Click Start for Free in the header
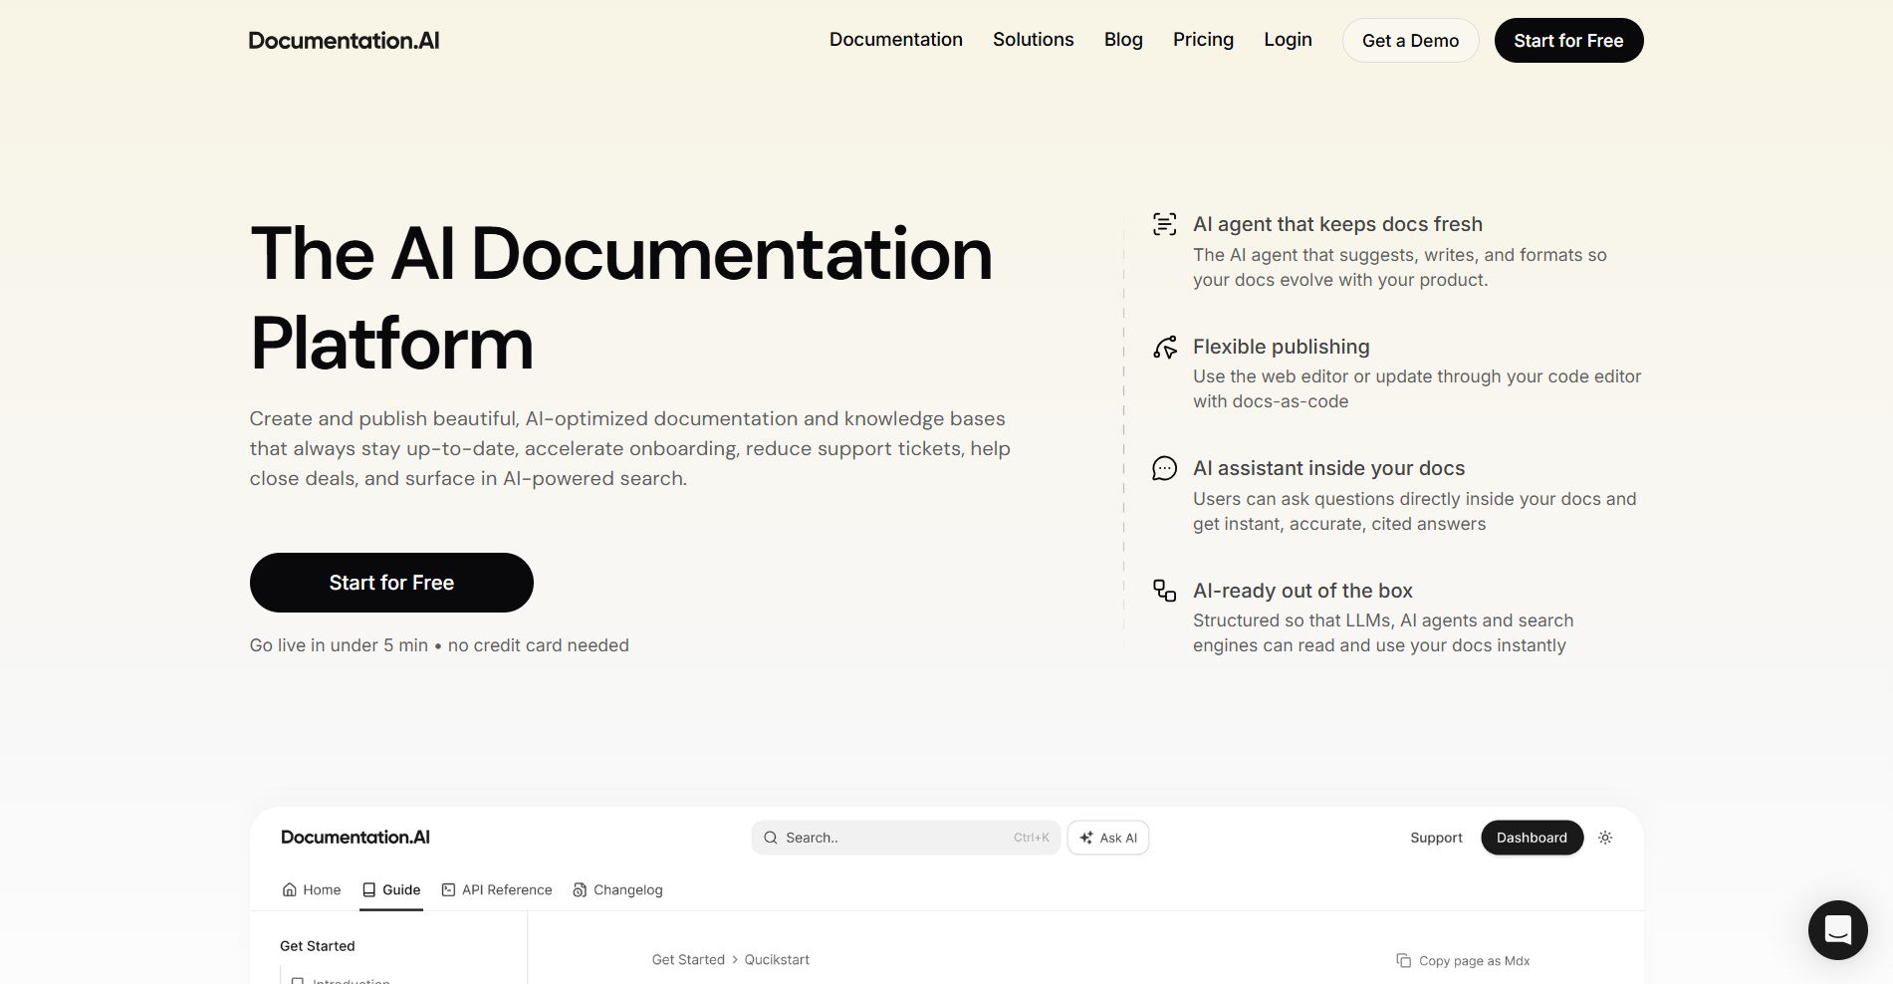This screenshot has width=1893, height=984. point(1568,41)
